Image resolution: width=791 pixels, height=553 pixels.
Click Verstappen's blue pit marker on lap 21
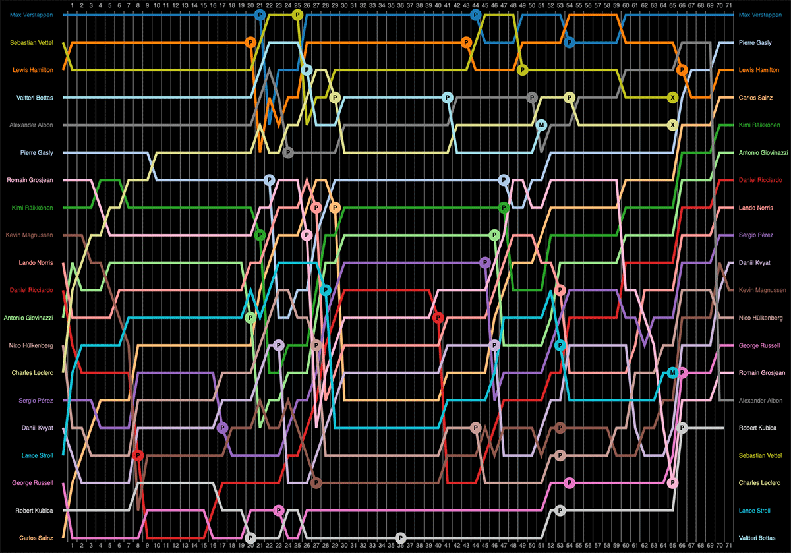pos(260,15)
